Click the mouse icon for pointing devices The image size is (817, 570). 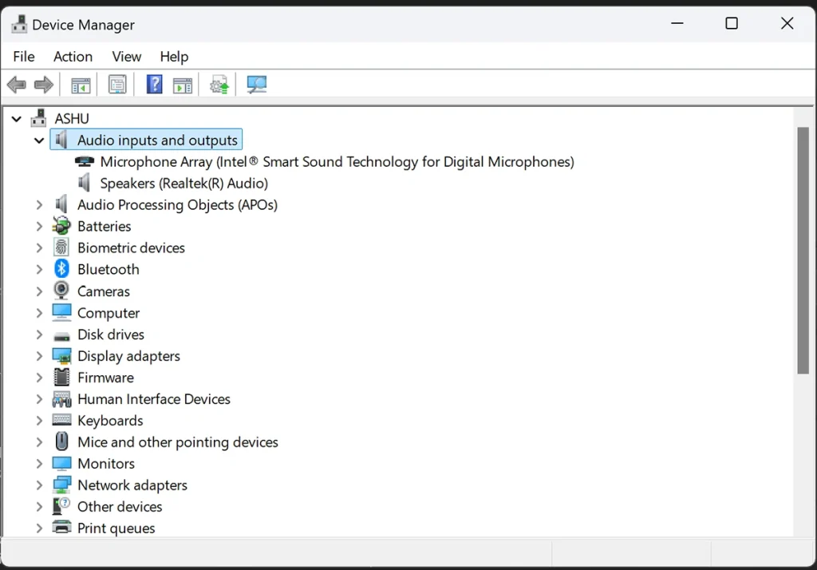[61, 441]
